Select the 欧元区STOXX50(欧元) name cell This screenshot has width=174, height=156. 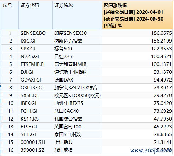77,95
